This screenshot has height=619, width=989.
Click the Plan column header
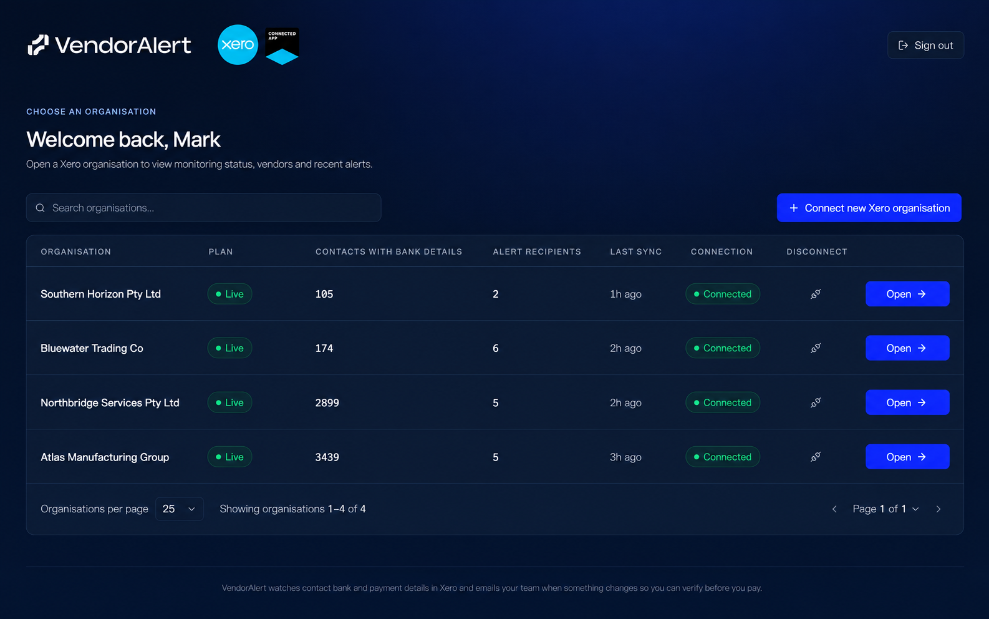click(221, 251)
